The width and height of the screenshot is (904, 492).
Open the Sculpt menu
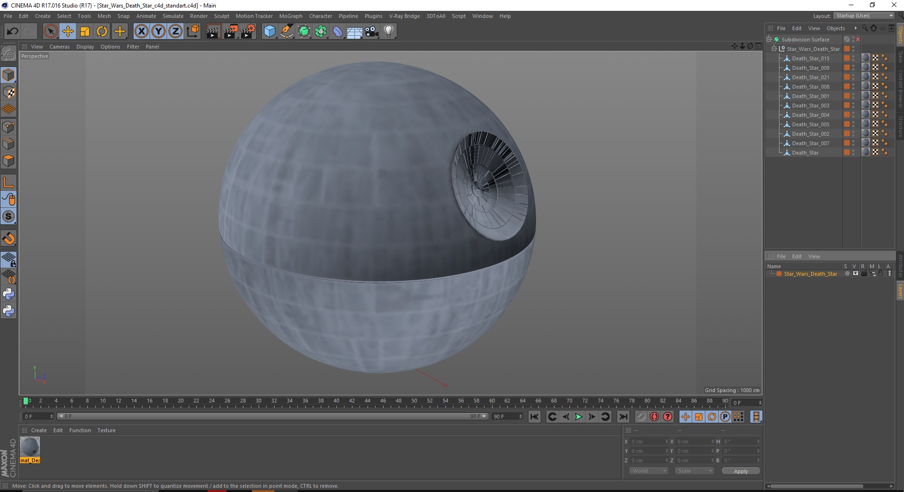pyautogui.click(x=221, y=16)
